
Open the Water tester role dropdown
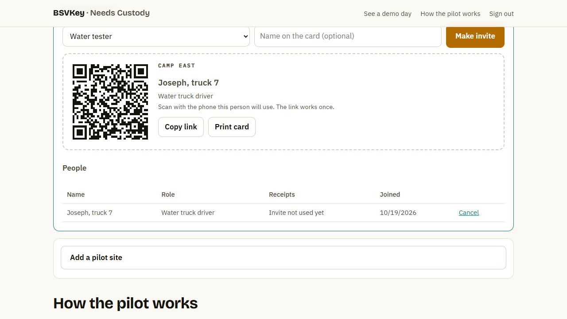click(156, 36)
